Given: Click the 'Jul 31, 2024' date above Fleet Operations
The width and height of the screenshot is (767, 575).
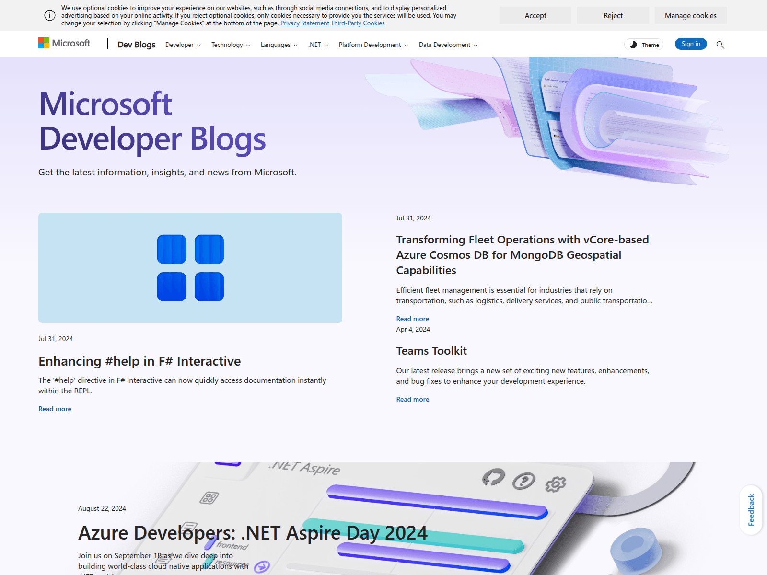Looking at the screenshot, I should pyautogui.click(x=413, y=218).
